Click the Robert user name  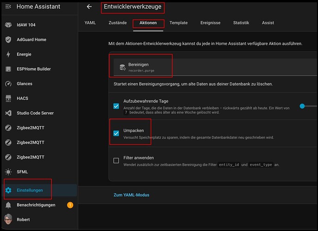click(23, 219)
